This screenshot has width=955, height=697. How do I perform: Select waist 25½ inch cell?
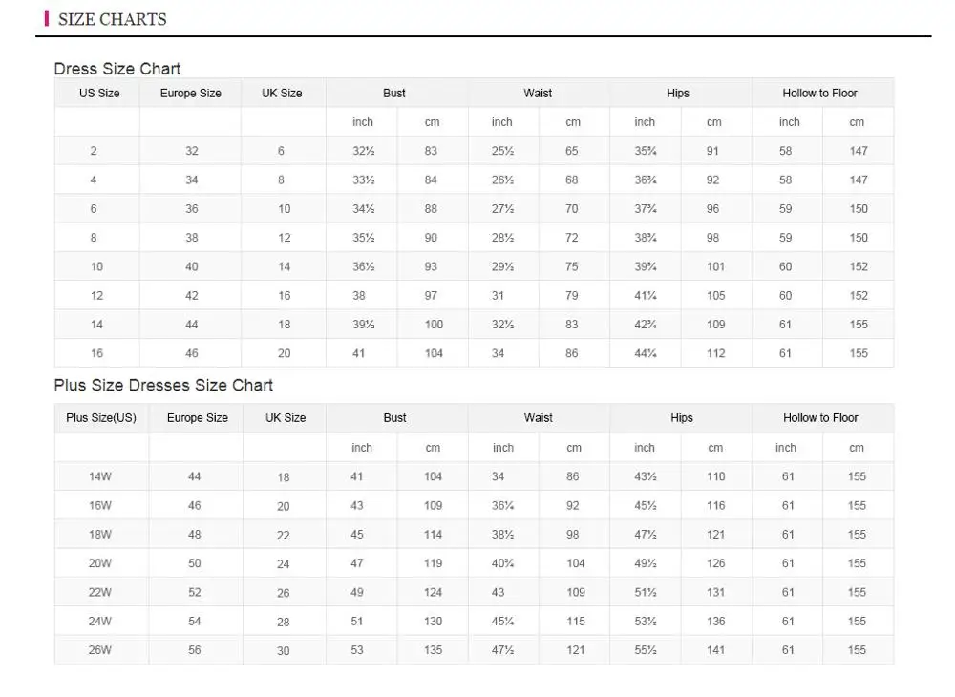pyautogui.click(x=502, y=151)
